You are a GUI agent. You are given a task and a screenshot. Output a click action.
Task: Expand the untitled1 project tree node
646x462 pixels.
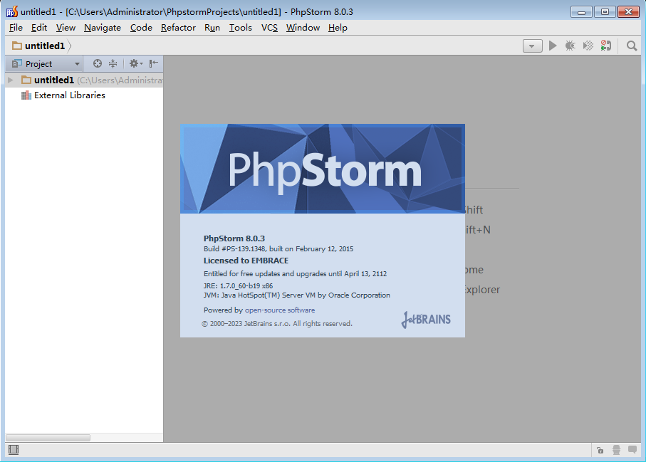pyautogui.click(x=11, y=80)
